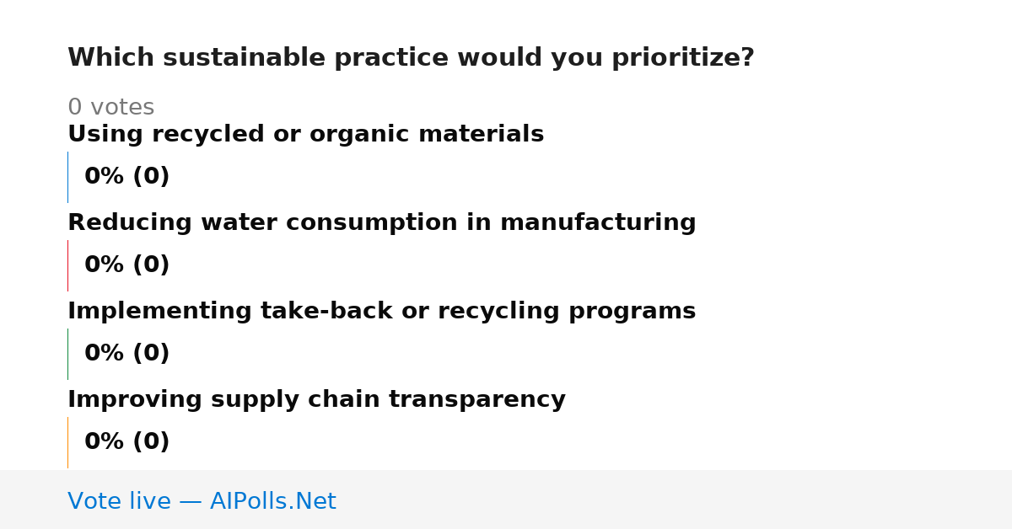The image size is (1012, 529).
Task: Select 'Improving supply chain transparency' option
Action: click(316, 400)
